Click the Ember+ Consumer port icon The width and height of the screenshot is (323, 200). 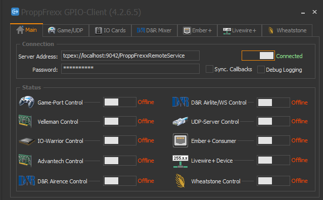(180, 140)
